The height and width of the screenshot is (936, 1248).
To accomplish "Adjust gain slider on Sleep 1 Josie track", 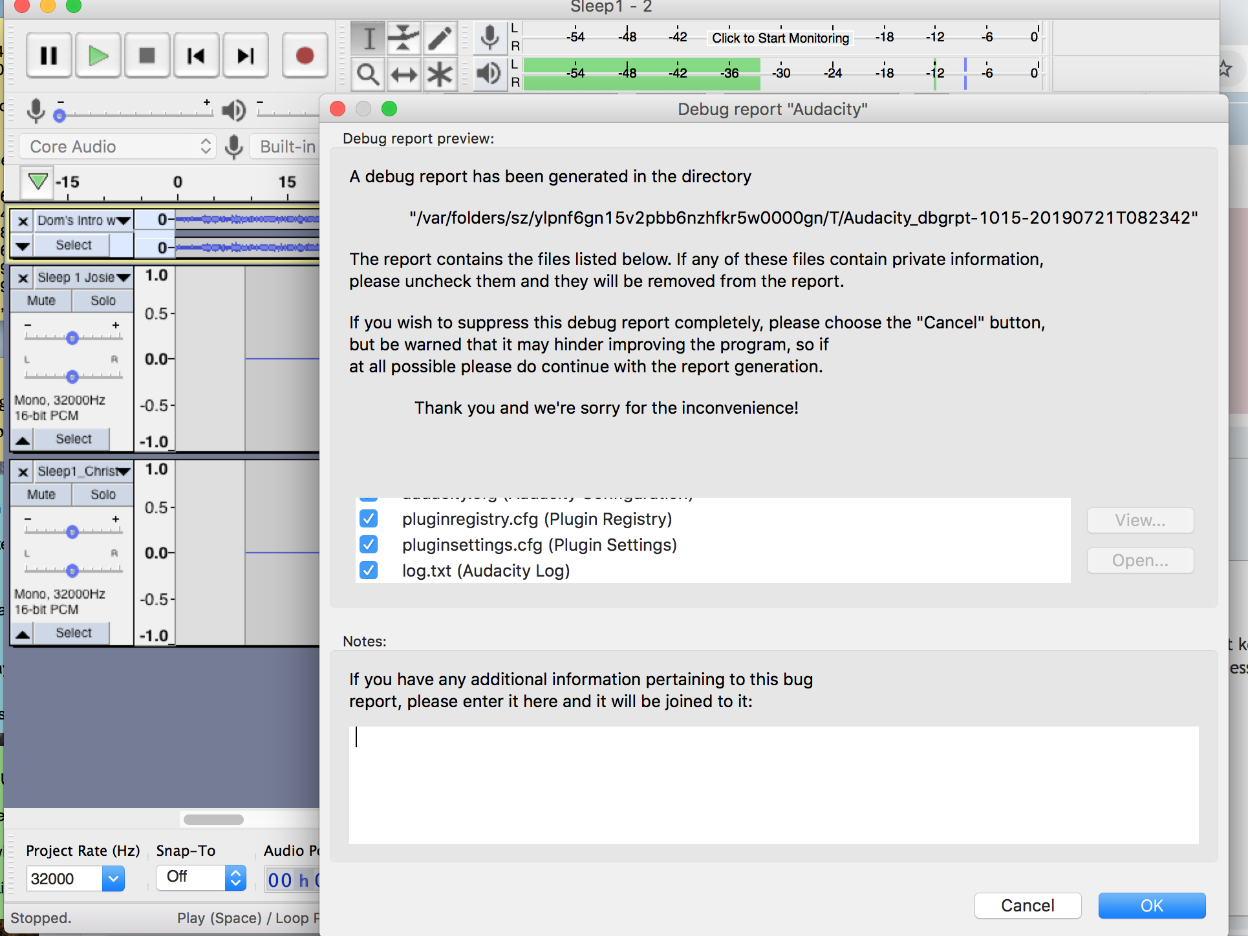I will point(72,337).
